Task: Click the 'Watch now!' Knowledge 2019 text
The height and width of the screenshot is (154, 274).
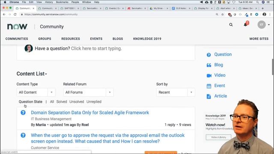Action: coord(215,125)
